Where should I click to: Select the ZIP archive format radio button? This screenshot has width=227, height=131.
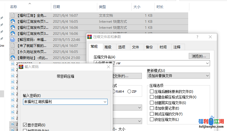click(x=129, y=92)
